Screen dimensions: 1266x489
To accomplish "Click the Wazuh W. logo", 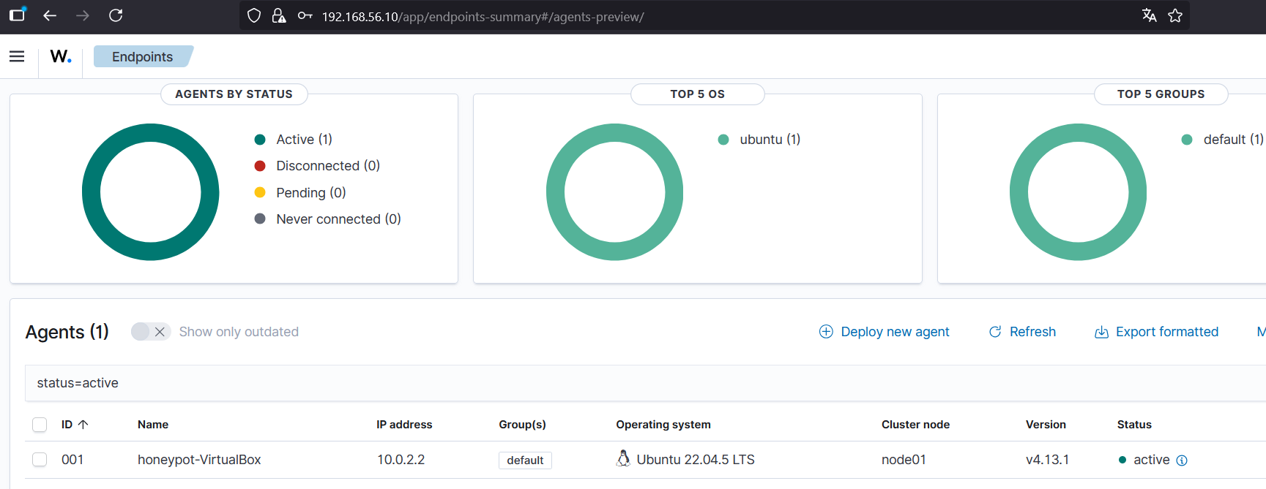I will (61, 56).
